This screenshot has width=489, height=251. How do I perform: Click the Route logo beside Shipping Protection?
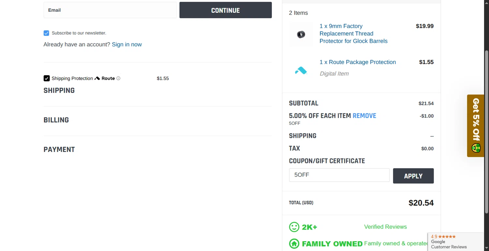tap(105, 78)
